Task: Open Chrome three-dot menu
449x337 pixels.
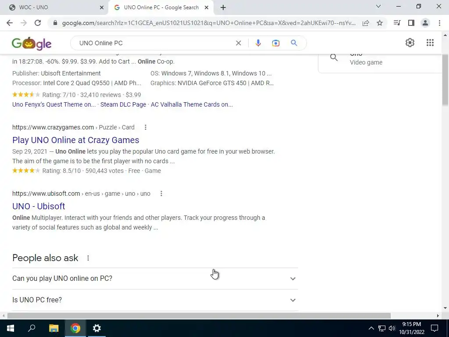Action: click(439, 23)
